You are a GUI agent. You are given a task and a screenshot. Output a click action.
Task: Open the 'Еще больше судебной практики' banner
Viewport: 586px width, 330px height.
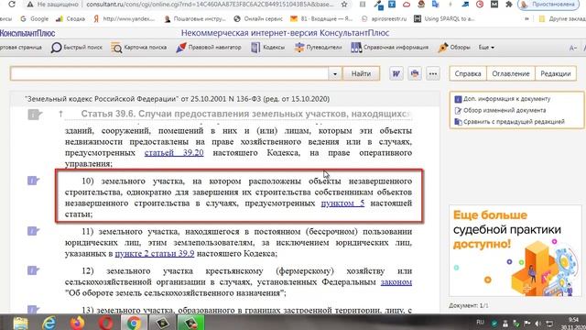click(x=515, y=250)
